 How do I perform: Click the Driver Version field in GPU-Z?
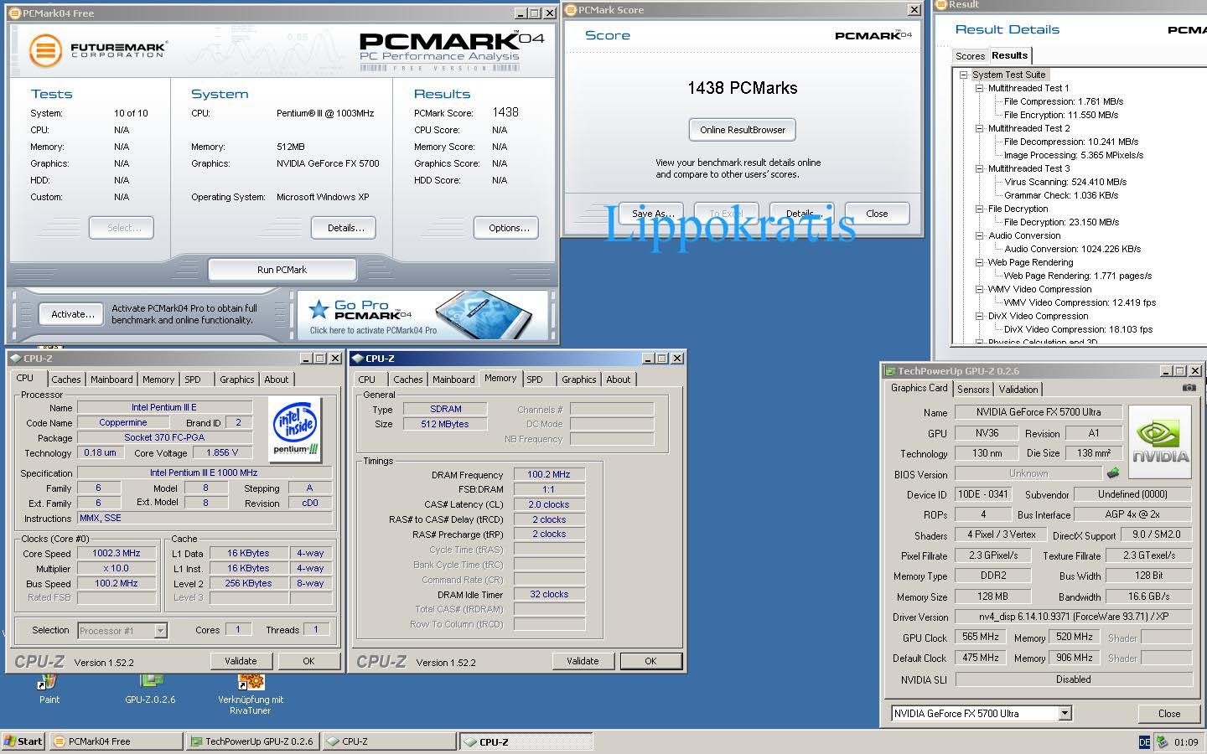1074,617
